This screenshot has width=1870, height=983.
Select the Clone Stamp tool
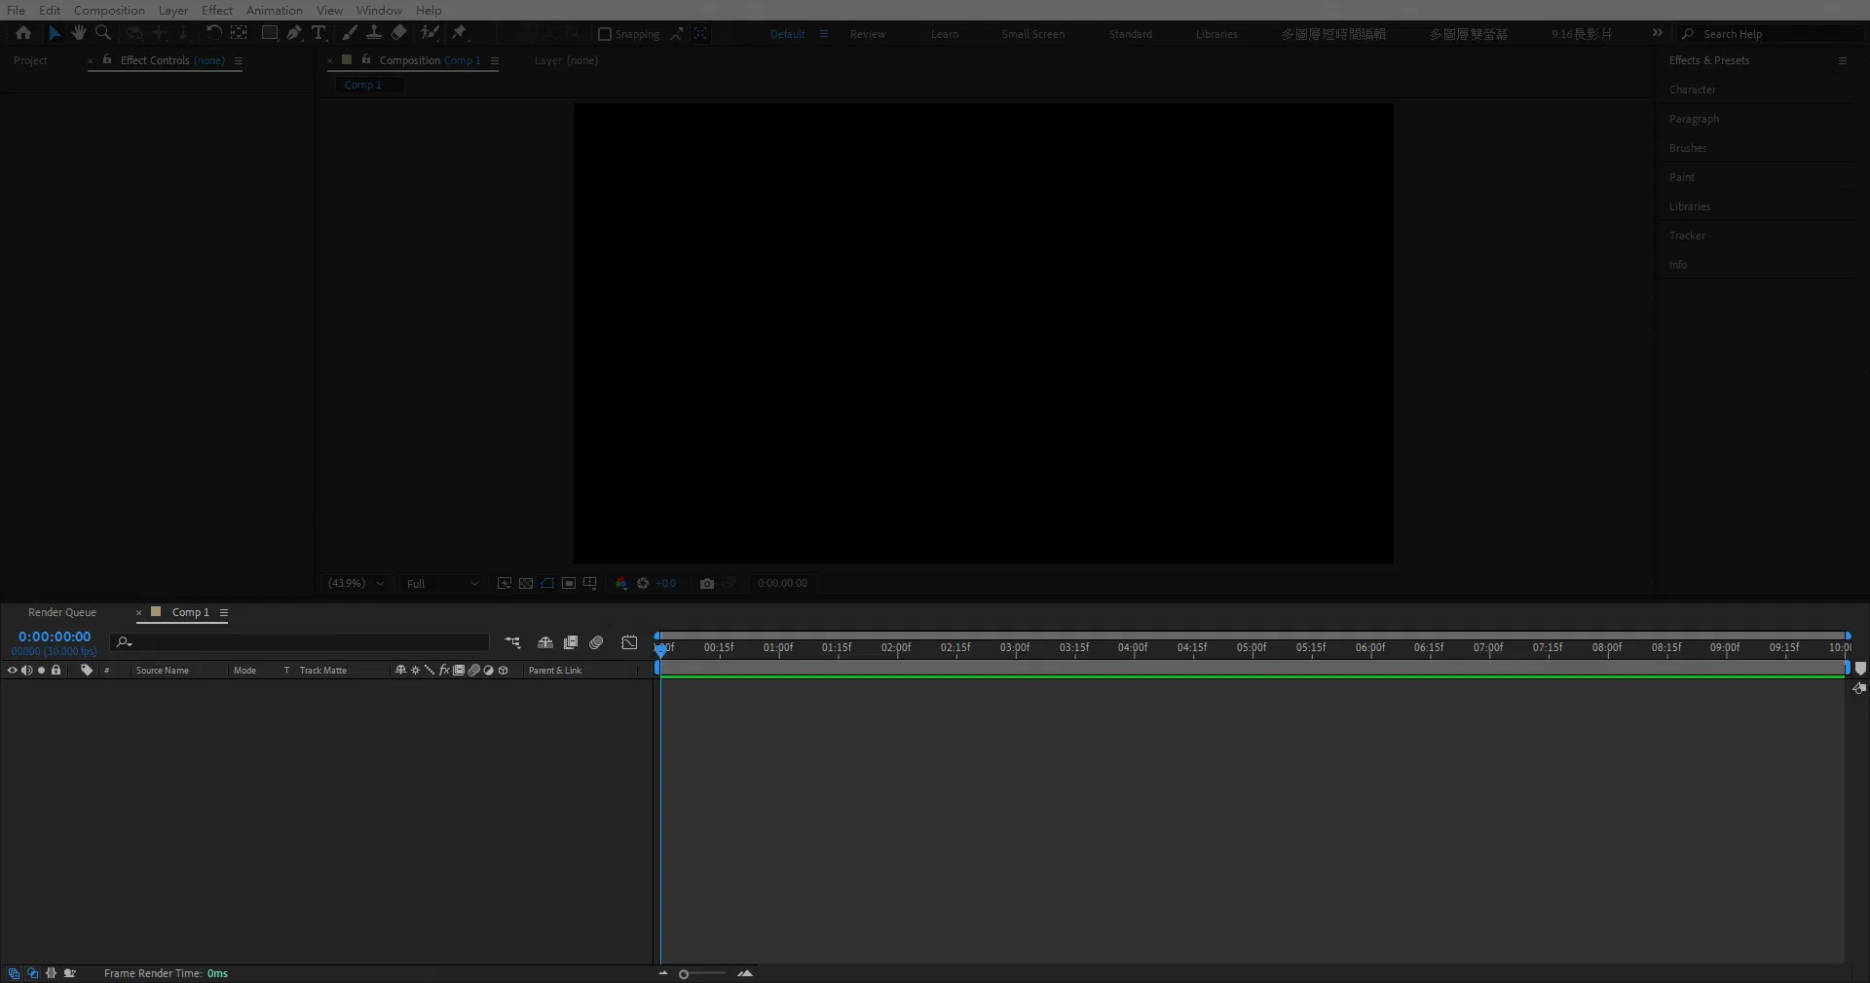(373, 33)
